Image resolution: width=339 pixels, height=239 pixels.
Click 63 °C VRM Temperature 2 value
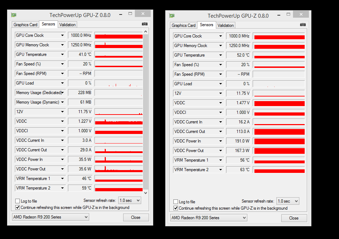click(238, 170)
